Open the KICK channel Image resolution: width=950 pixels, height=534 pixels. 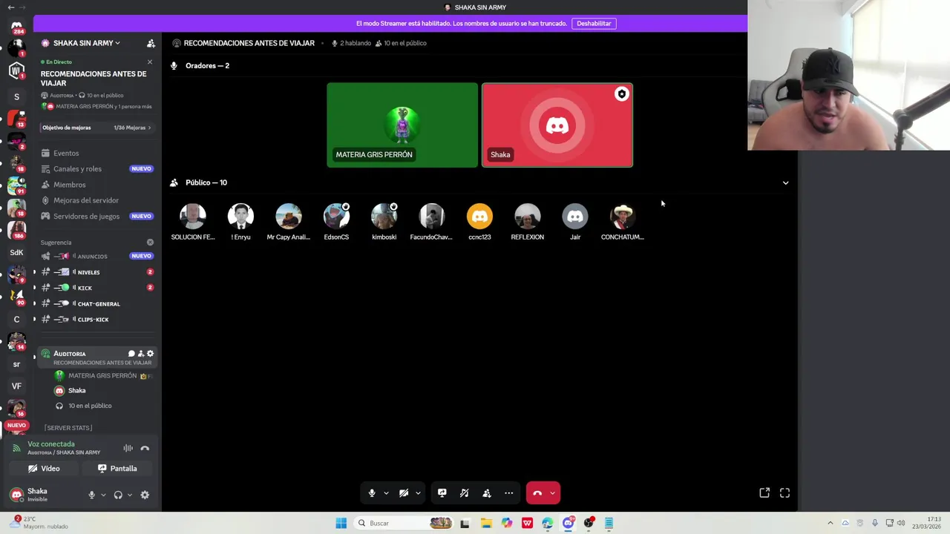(96, 288)
